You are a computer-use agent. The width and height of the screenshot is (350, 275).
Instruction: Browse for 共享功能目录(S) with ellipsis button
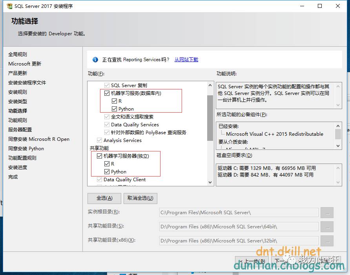[x=327, y=227]
